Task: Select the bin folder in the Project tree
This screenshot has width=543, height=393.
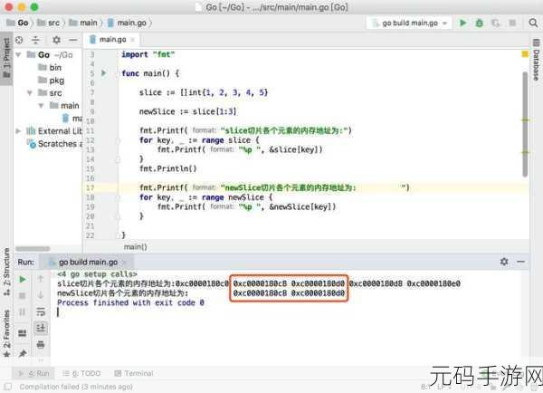Action: coord(50,68)
